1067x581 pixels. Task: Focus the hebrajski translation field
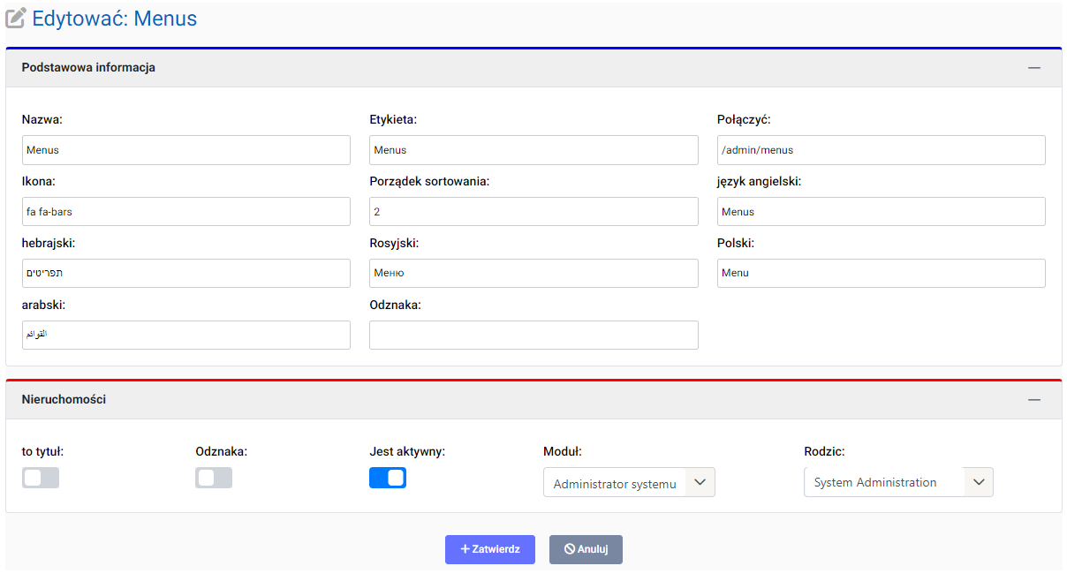185,274
